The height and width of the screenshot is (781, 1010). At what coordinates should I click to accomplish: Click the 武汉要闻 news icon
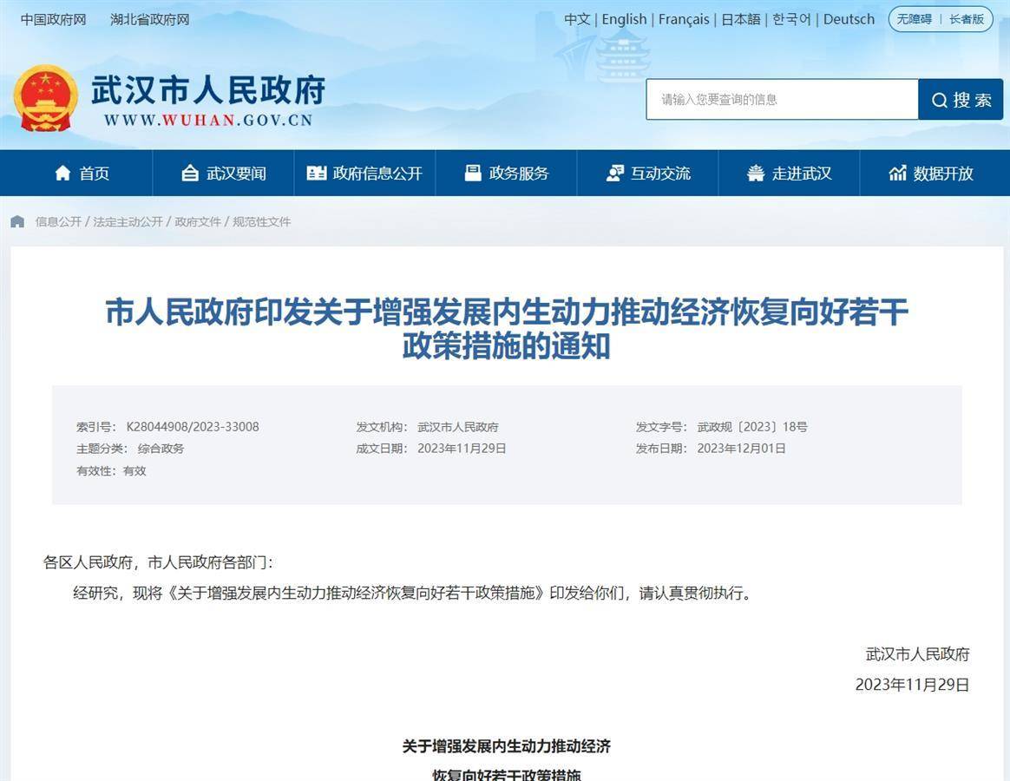click(190, 174)
